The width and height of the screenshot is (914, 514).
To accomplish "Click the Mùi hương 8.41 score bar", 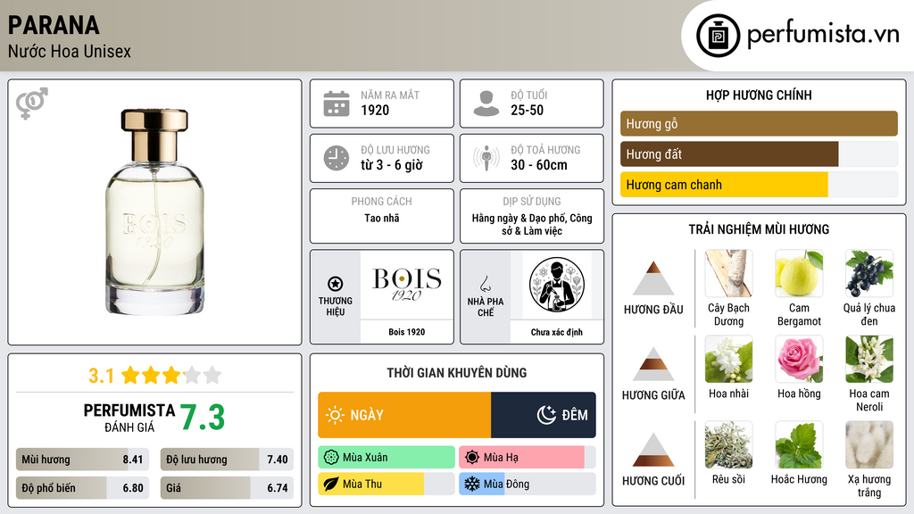I will [83, 460].
